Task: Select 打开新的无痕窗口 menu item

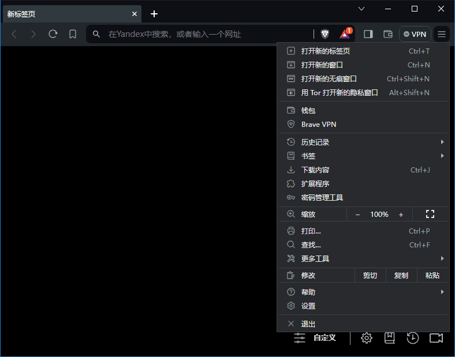Action: point(329,78)
